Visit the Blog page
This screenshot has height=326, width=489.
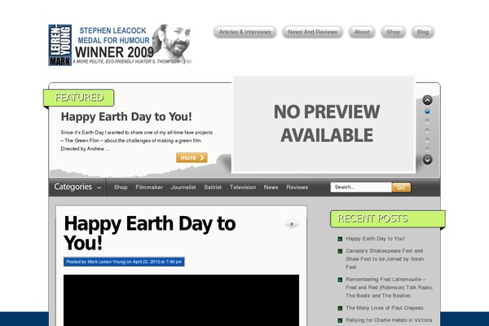click(422, 32)
